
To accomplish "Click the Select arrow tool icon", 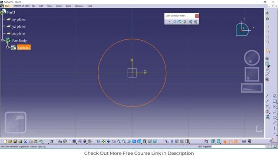I will [268, 51].
